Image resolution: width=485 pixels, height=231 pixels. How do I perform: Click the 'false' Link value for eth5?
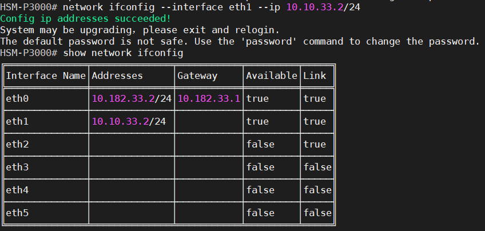tap(317, 213)
